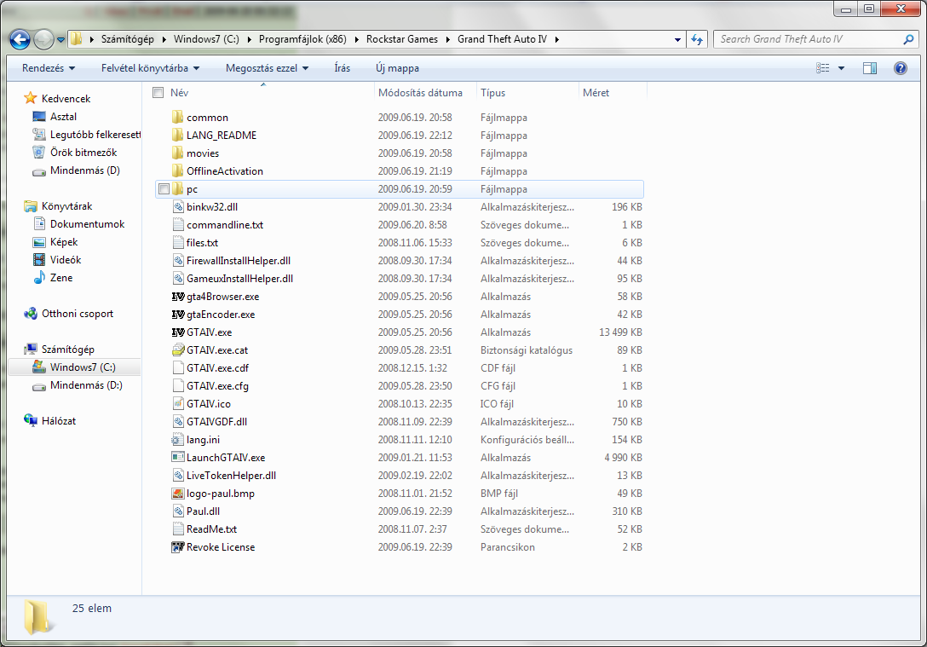
Task: Select the movies folder icon
Action: tap(178, 153)
